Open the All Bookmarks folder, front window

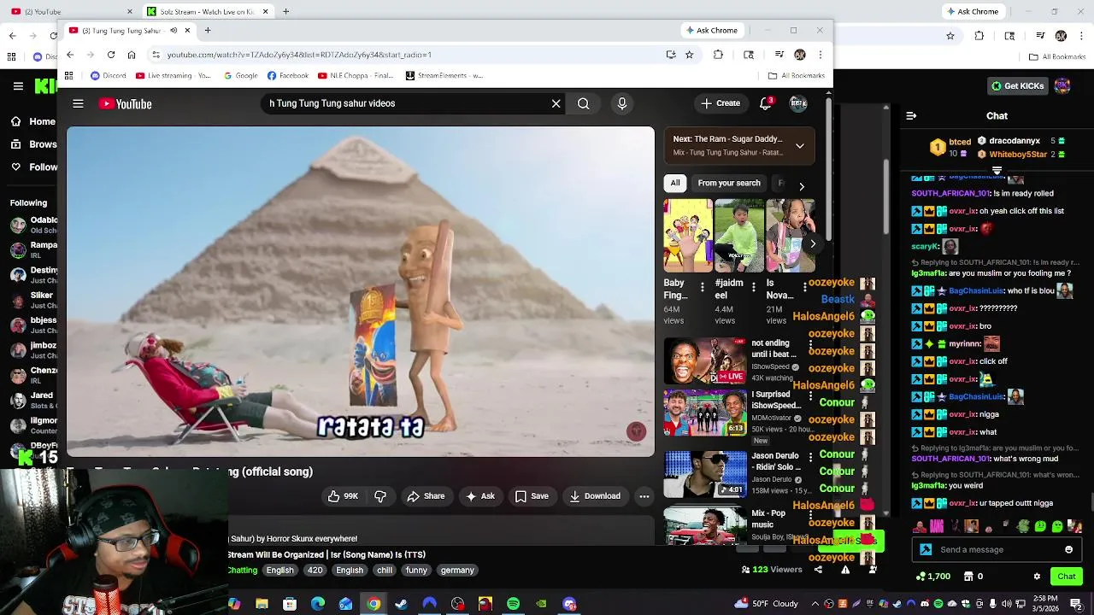796,75
